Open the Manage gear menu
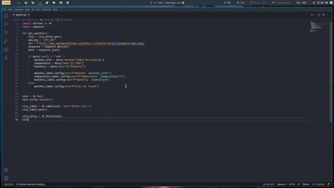Viewport: 334px width, 188px height. pos(6,178)
